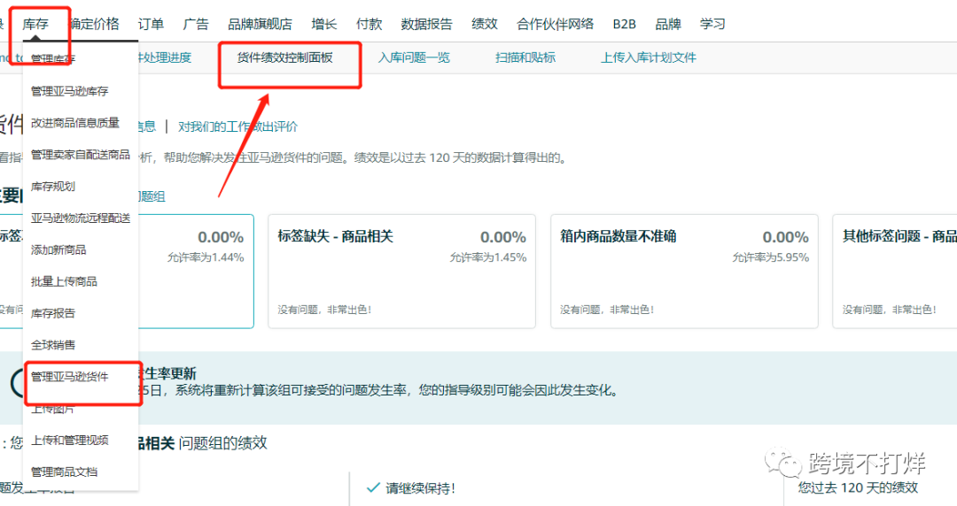Viewport: 957px width, 506px height.
Task: Select 管理亚马逊货件 in dropdown
Action: point(70,376)
